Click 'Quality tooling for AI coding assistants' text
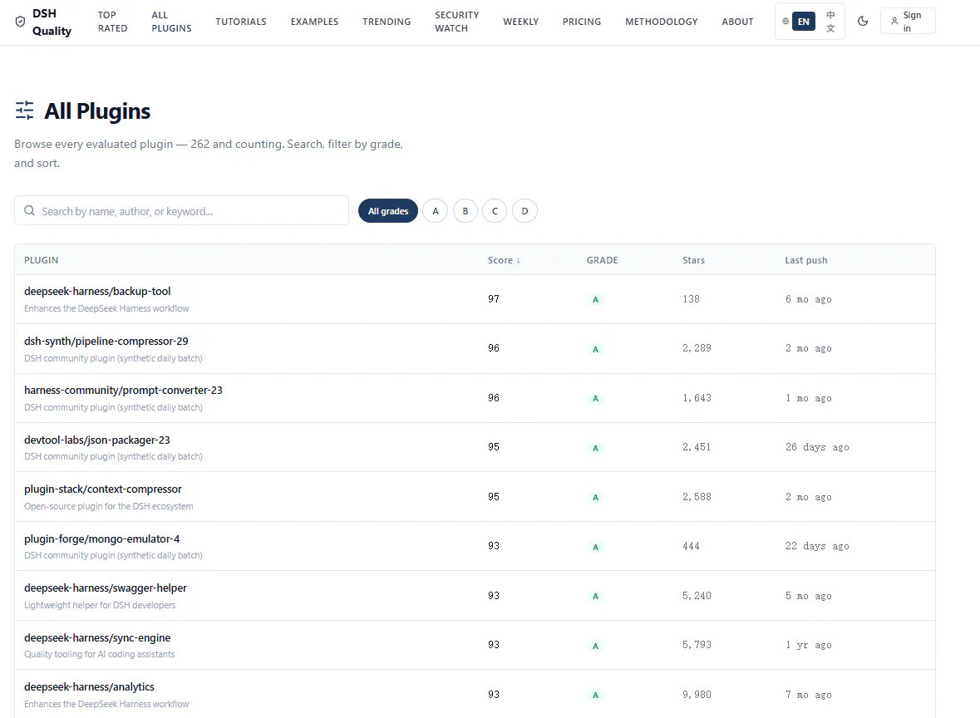The height and width of the screenshot is (718, 980). [x=100, y=654]
